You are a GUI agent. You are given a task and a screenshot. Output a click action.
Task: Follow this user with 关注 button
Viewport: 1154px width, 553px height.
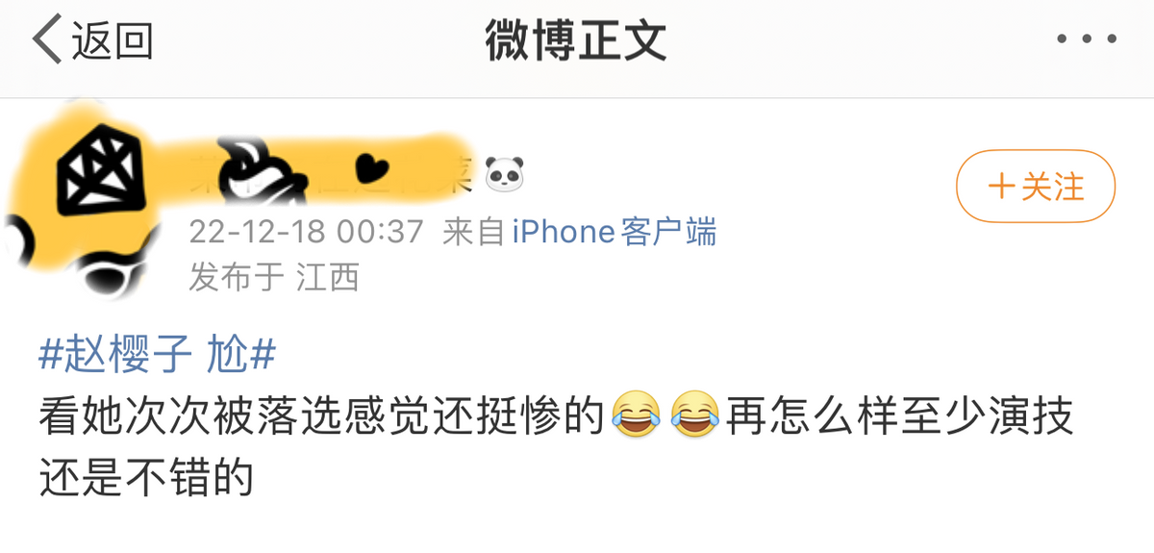(1036, 187)
